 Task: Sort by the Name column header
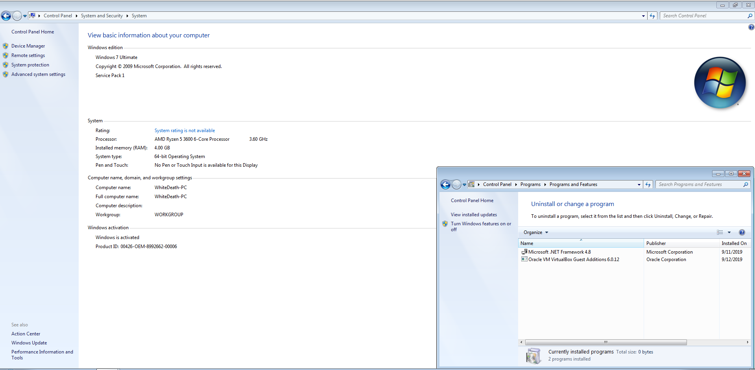pyautogui.click(x=581, y=243)
